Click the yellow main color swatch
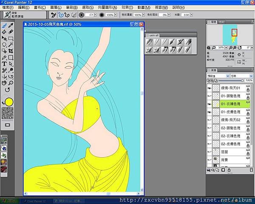Viewport: 255px width, 204px height. pyautogui.click(x=9, y=102)
